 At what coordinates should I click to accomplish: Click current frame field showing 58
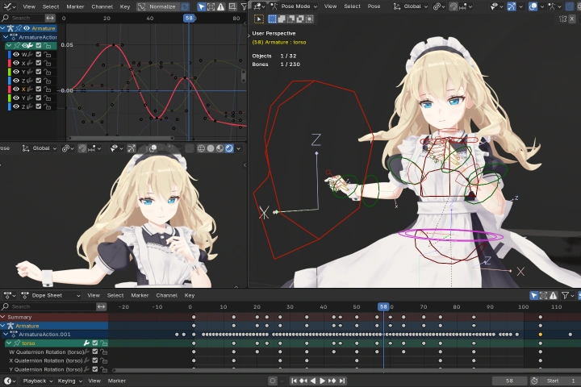point(509,381)
